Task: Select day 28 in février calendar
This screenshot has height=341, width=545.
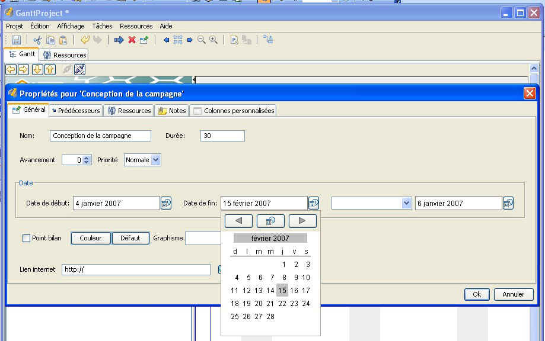Action: click(270, 316)
